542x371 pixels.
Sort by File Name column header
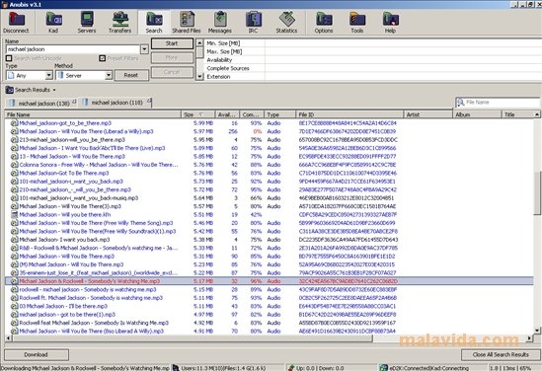click(x=93, y=114)
